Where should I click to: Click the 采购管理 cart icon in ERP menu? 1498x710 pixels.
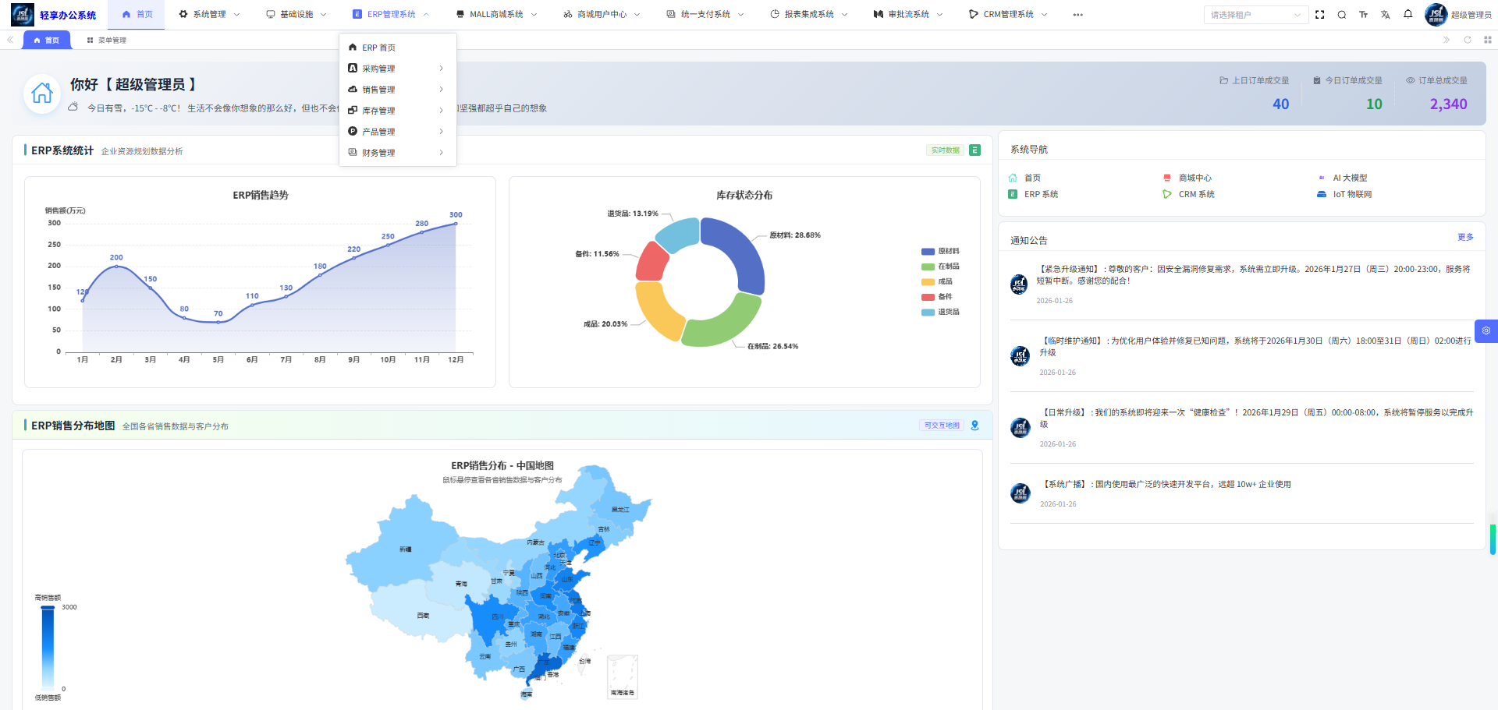click(x=352, y=68)
